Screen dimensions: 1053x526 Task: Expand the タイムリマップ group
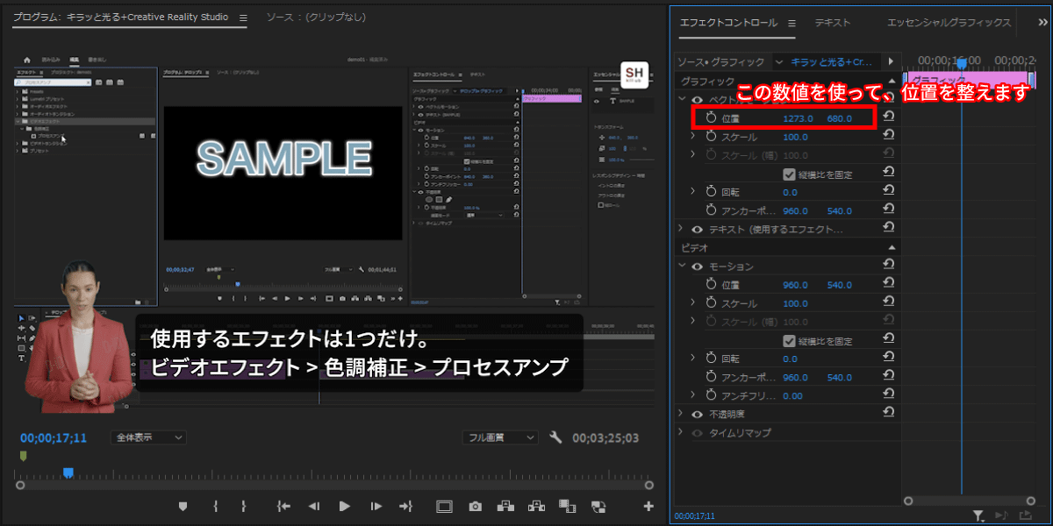(682, 432)
